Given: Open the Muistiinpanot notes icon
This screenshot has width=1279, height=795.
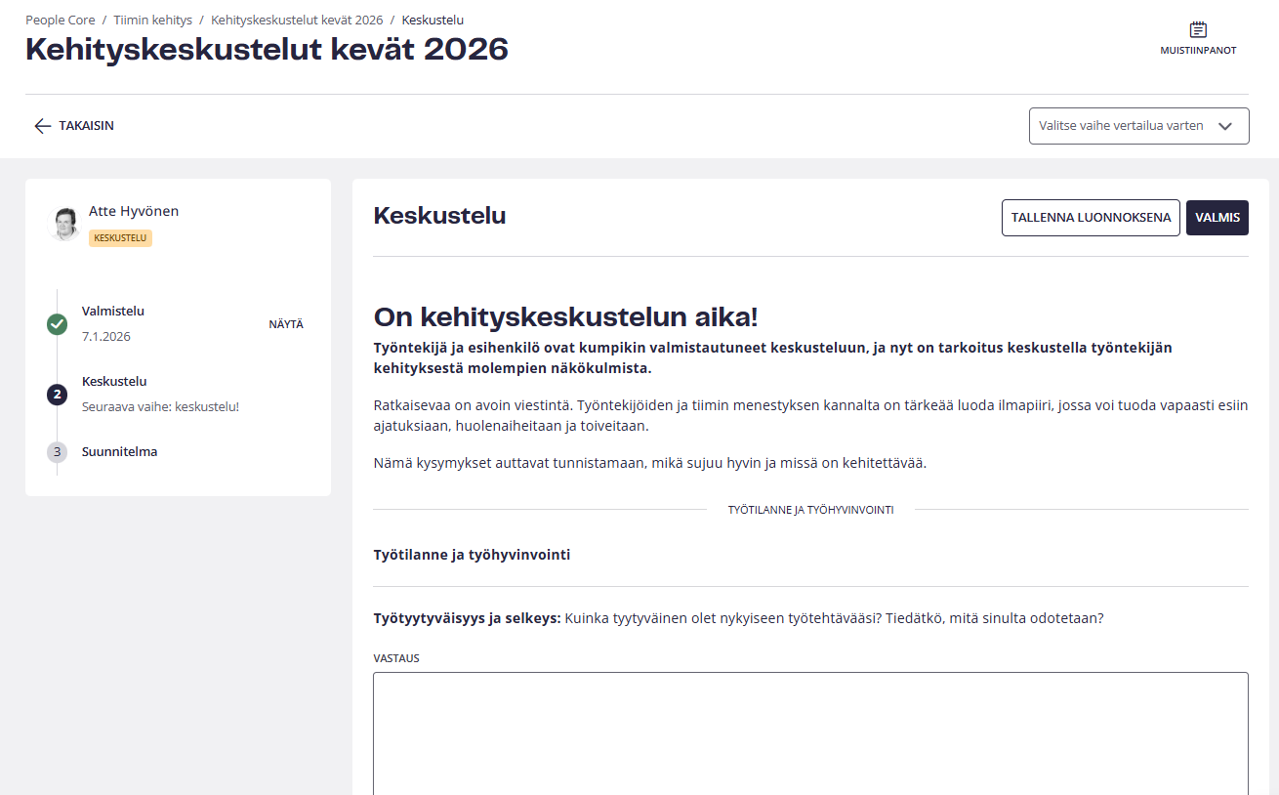Looking at the screenshot, I should coord(1197,30).
